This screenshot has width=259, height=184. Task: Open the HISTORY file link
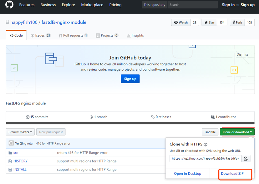pos(20,161)
